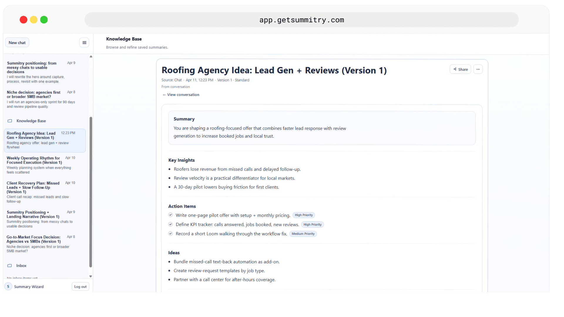Click the Summary Wizard avatar icon
The width and height of the screenshot is (564, 317).
8,286
